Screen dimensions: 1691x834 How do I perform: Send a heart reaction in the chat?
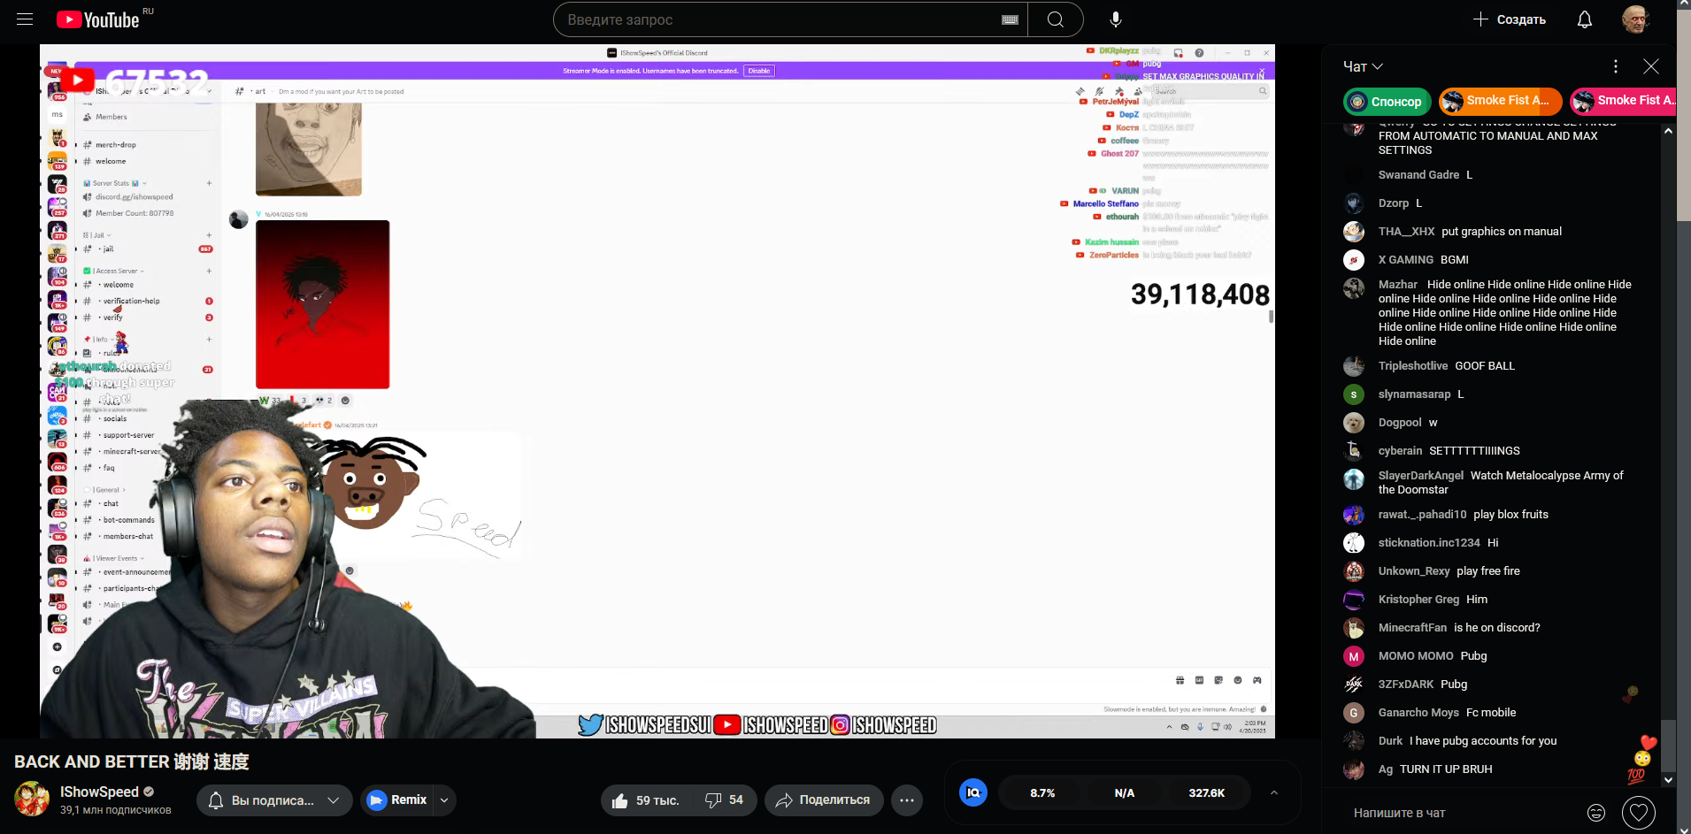[x=1639, y=813]
